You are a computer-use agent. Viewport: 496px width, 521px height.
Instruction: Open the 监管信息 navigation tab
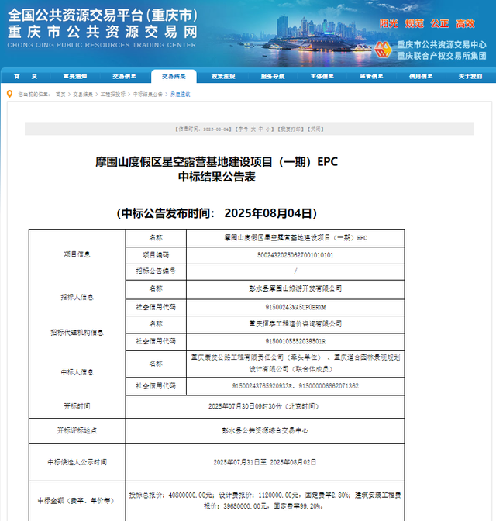point(371,77)
